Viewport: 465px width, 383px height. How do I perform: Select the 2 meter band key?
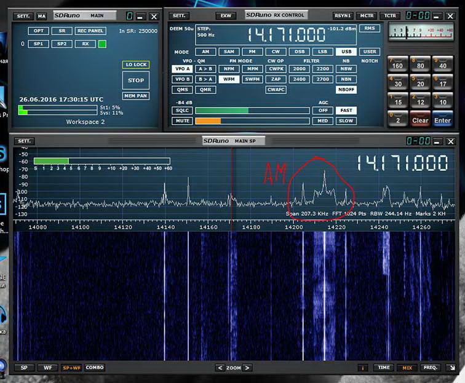coord(398,119)
